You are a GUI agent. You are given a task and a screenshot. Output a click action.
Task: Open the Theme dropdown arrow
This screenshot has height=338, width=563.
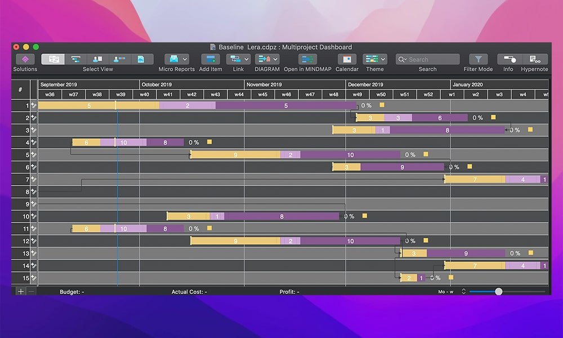(383, 59)
